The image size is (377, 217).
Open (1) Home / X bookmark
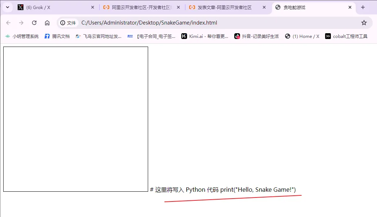[302, 36]
